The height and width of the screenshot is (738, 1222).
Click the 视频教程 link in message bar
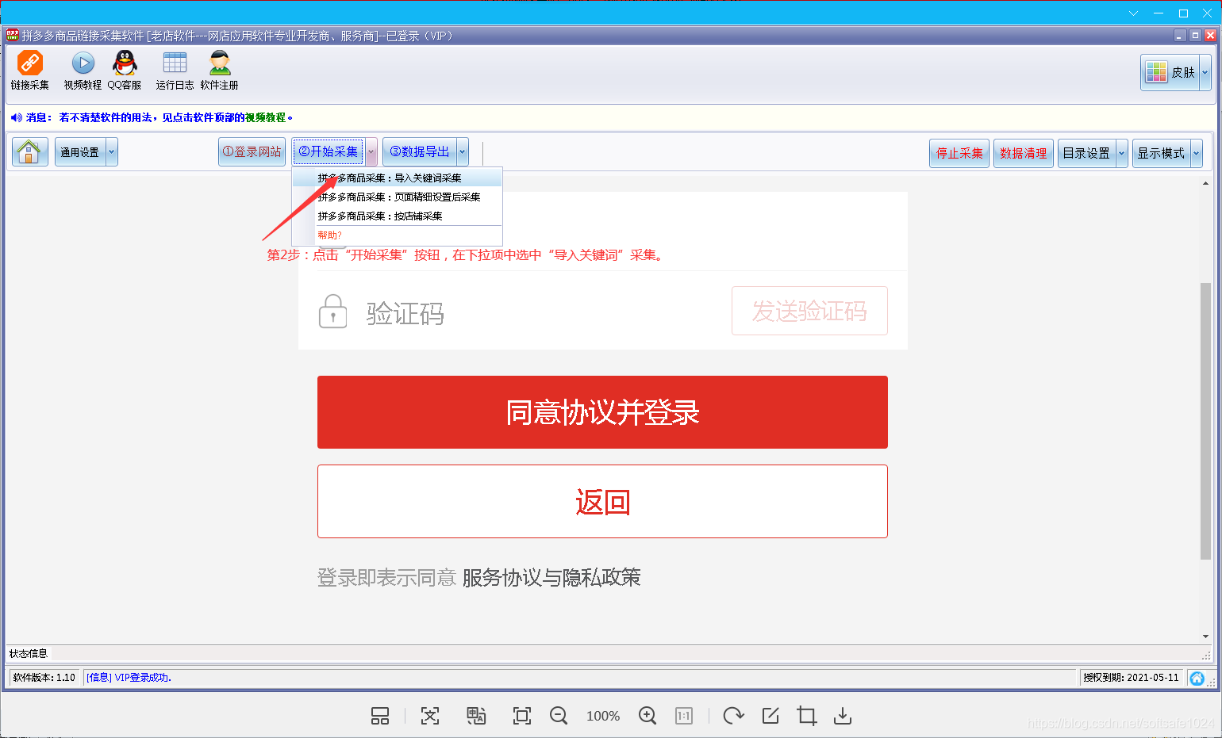point(265,117)
